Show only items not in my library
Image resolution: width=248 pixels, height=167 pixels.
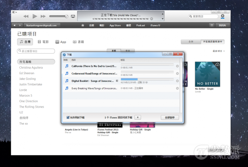[213, 42]
